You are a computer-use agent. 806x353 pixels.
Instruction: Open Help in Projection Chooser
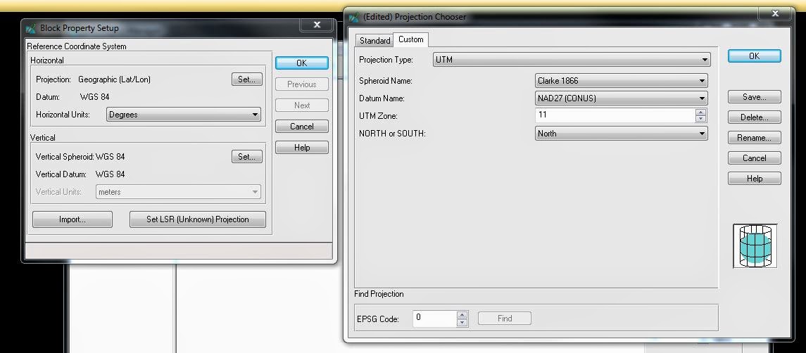(754, 179)
